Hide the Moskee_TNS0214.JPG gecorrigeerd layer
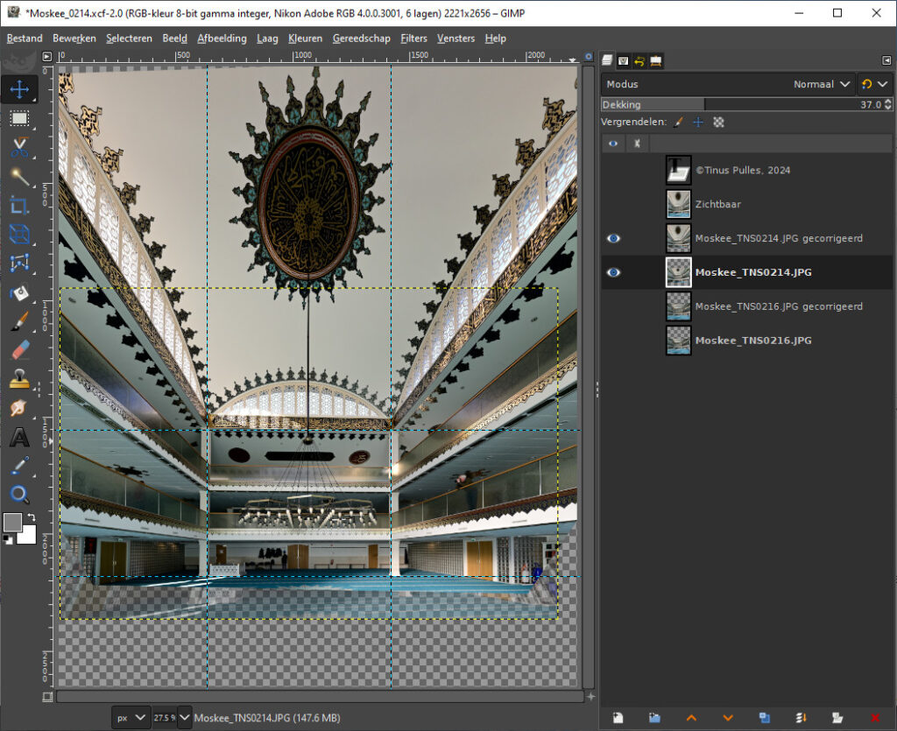 [613, 238]
